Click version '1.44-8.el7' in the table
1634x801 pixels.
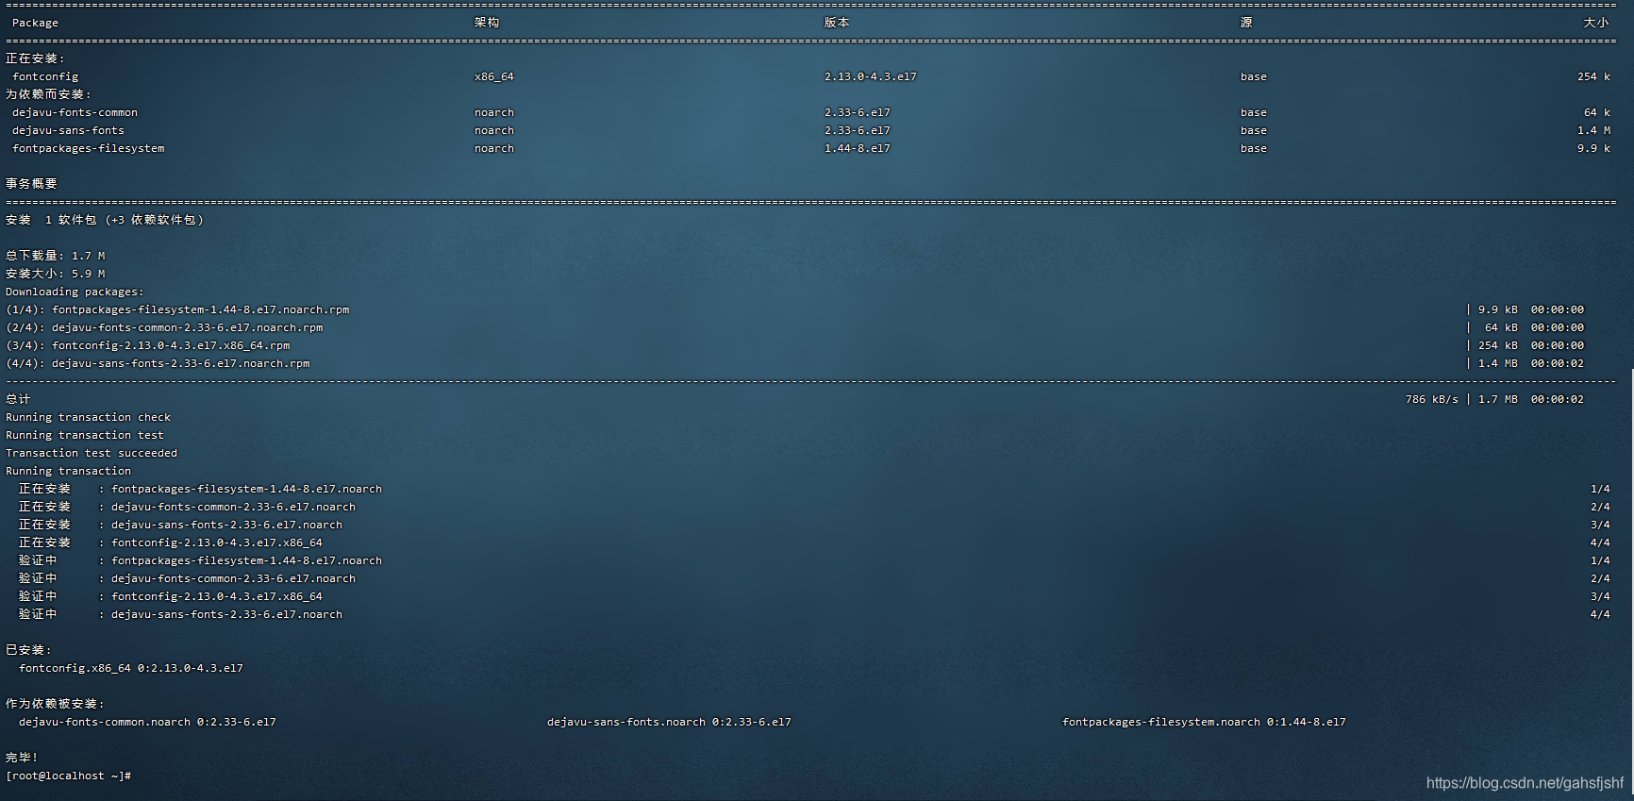(x=858, y=148)
